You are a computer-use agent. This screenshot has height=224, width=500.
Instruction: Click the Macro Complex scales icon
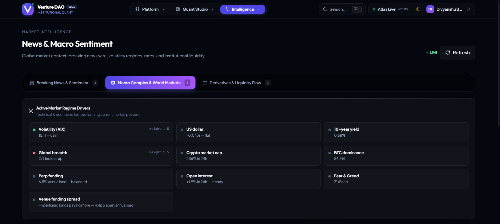113,83
